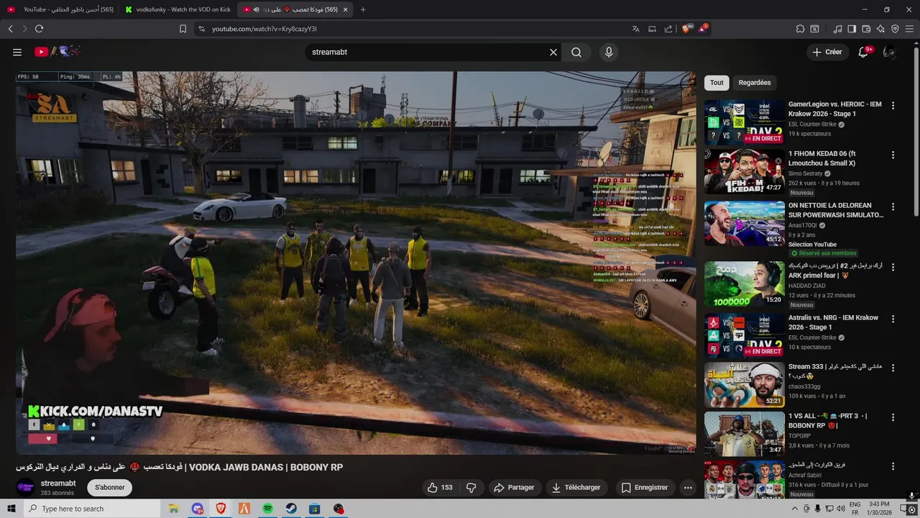Bookmark this page in address bar
The height and width of the screenshot is (518, 920).
[x=183, y=29]
